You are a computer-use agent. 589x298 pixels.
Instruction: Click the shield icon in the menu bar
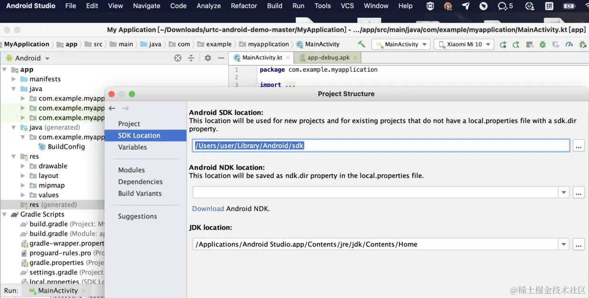point(430,6)
